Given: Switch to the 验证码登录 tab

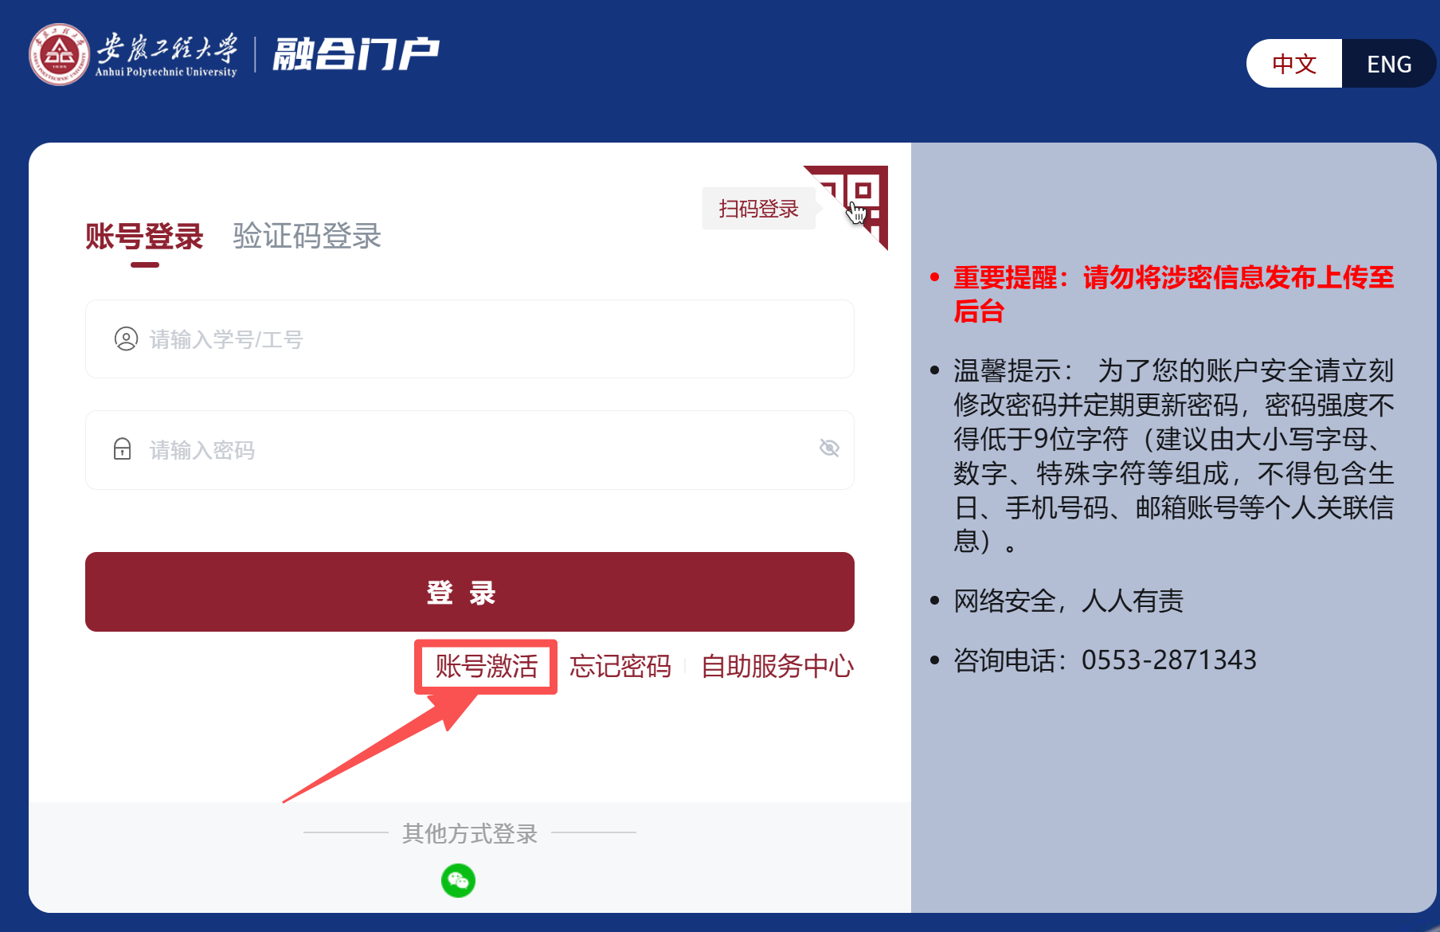Looking at the screenshot, I should click(307, 237).
